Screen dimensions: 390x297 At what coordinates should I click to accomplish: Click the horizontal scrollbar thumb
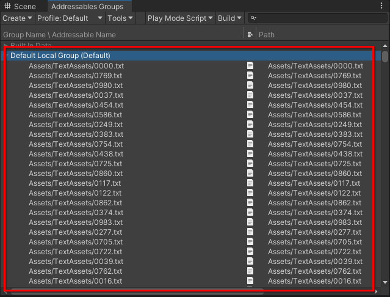pyautogui.click(x=137, y=291)
